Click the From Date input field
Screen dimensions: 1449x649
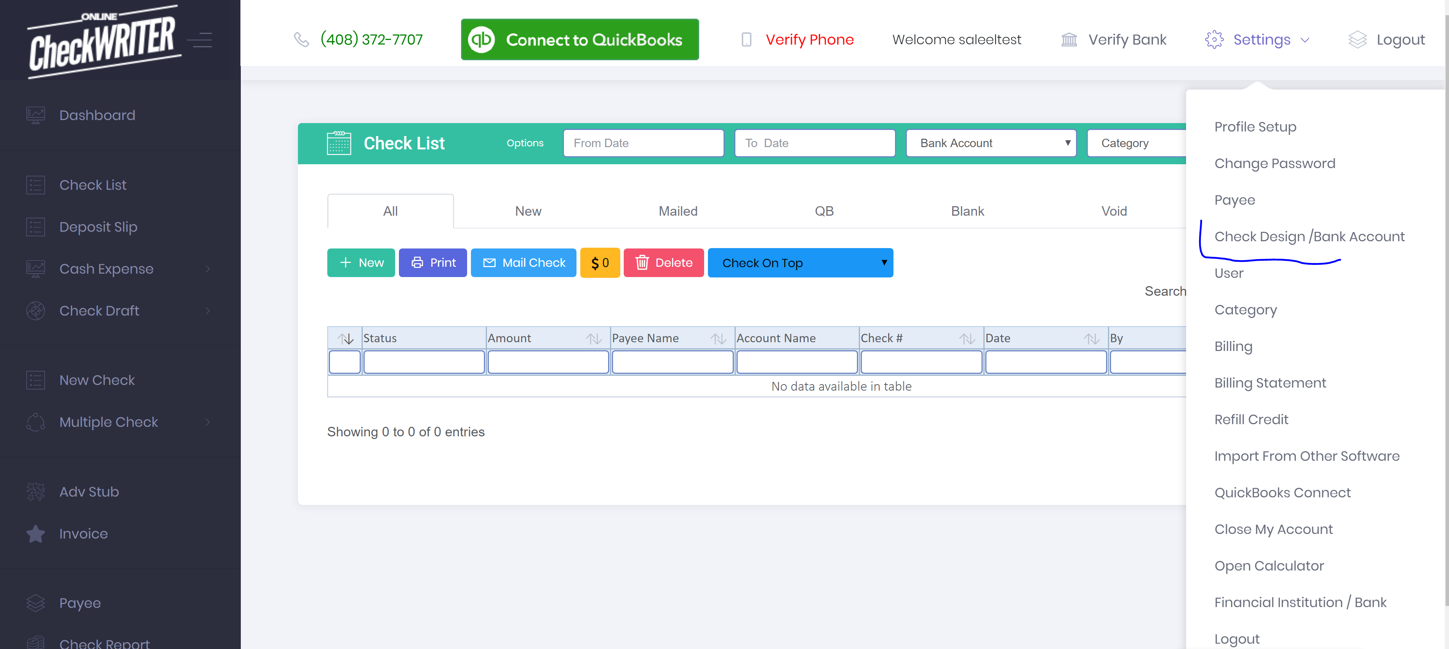pos(643,143)
